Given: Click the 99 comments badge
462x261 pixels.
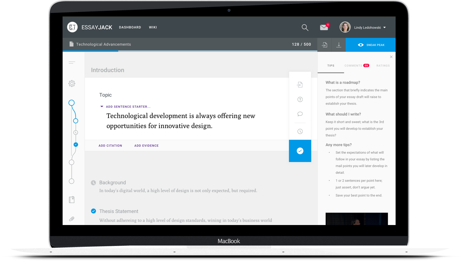Looking at the screenshot, I should point(366,66).
